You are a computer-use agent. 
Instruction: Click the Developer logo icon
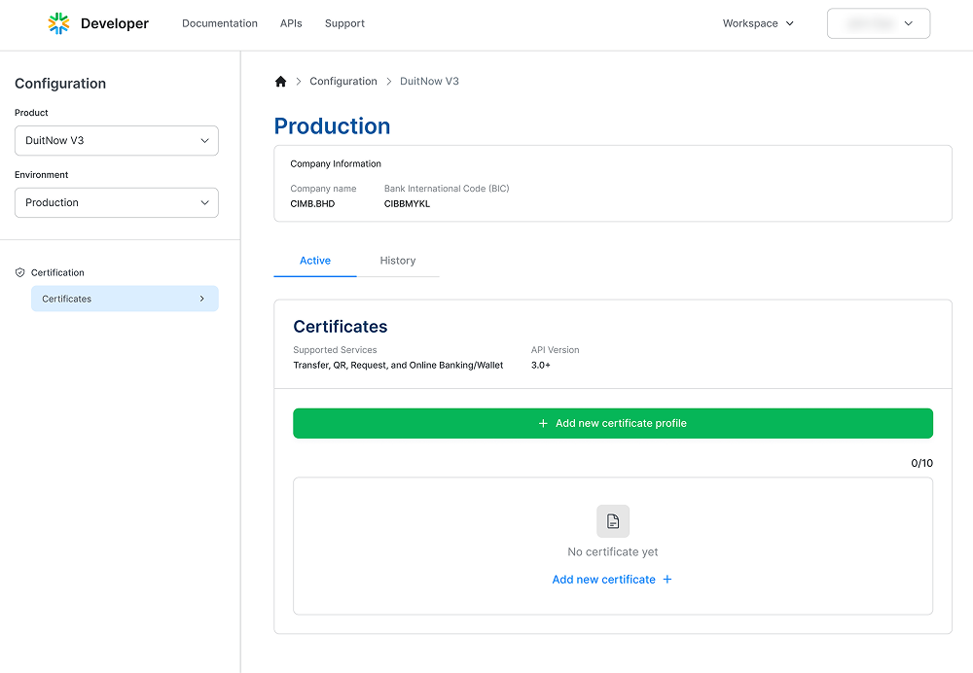[x=58, y=23]
